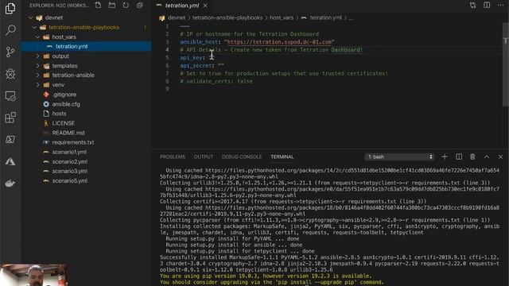Place cursor on the api_secret line
The width and height of the screenshot is (509, 286).
pyautogui.click(x=202, y=65)
